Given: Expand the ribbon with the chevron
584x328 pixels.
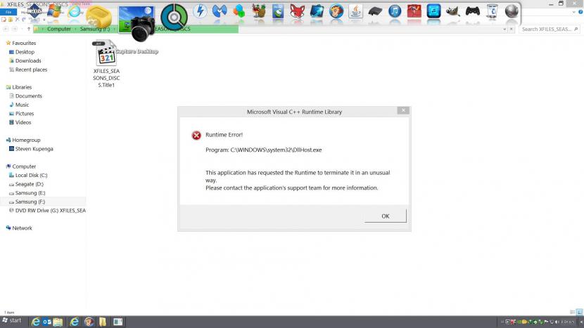Looking at the screenshot, I should pos(574,12).
